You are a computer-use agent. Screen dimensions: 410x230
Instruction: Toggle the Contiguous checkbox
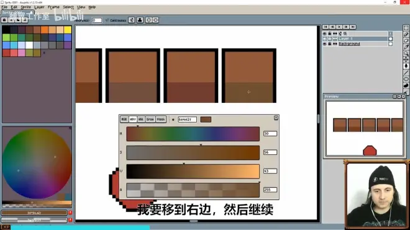click(x=107, y=20)
